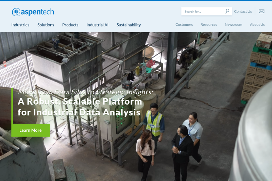Click the search magnifier icon
Viewport: 272px width, 181px height.
coord(227,11)
